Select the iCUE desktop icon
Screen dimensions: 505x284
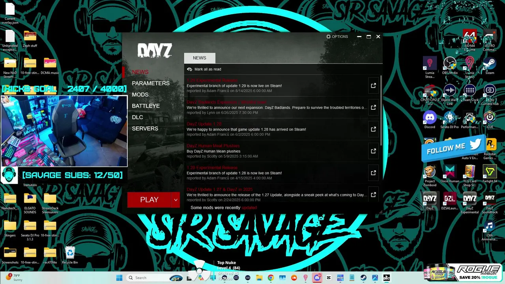coord(490,120)
